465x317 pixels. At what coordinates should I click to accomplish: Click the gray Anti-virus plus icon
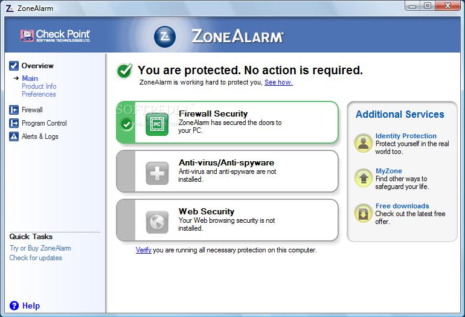157,173
